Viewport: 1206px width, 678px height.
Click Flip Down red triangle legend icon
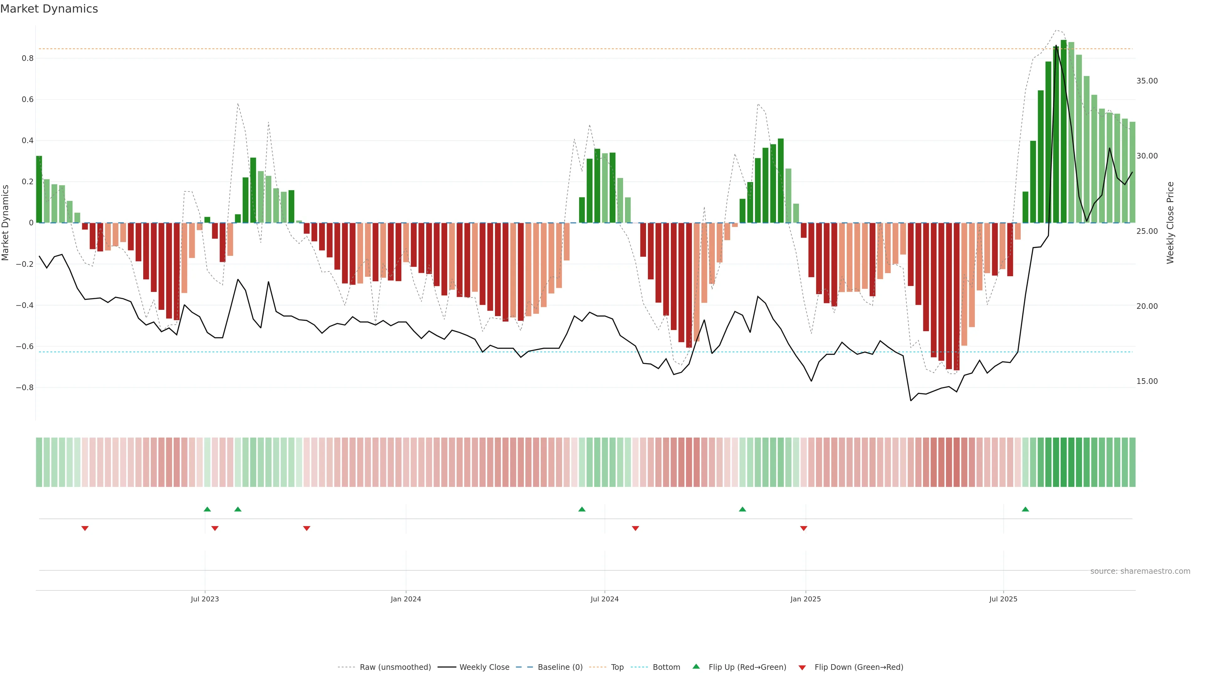[802, 667]
